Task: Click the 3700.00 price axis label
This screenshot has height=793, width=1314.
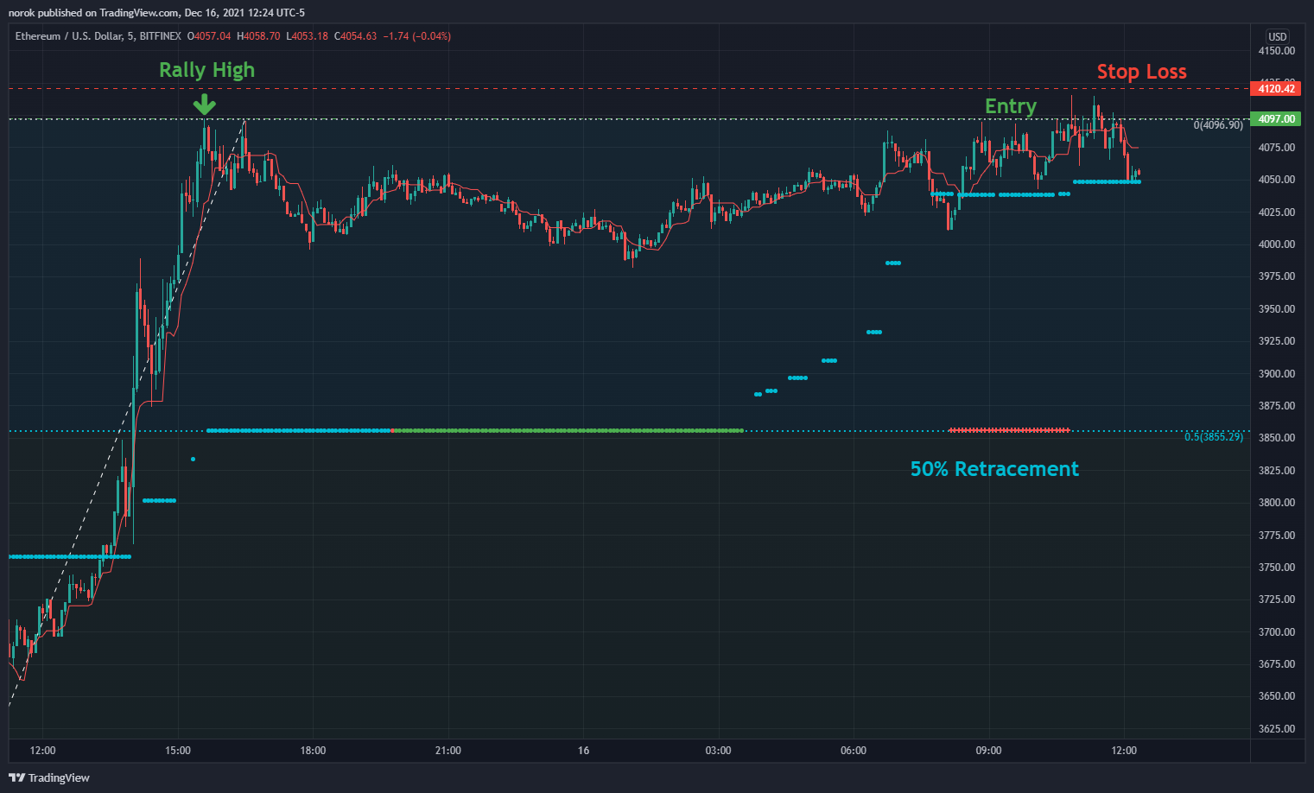Action: tap(1276, 632)
